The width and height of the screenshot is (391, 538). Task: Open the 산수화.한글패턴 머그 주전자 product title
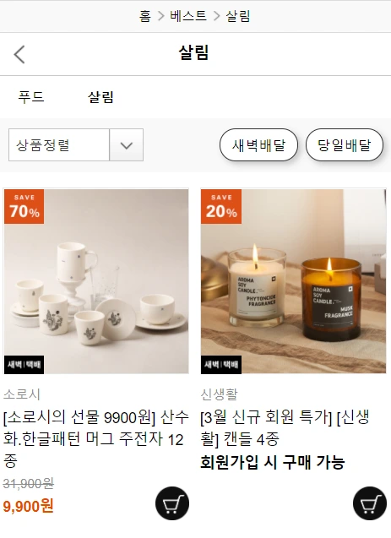point(96,439)
